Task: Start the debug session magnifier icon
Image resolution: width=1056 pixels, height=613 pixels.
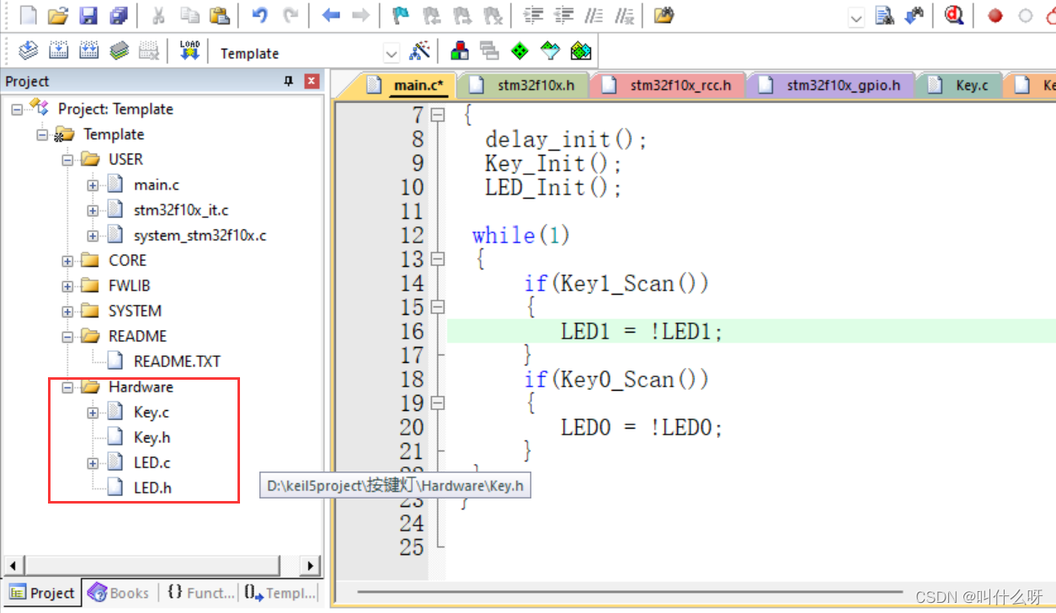Action: click(953, 15)
